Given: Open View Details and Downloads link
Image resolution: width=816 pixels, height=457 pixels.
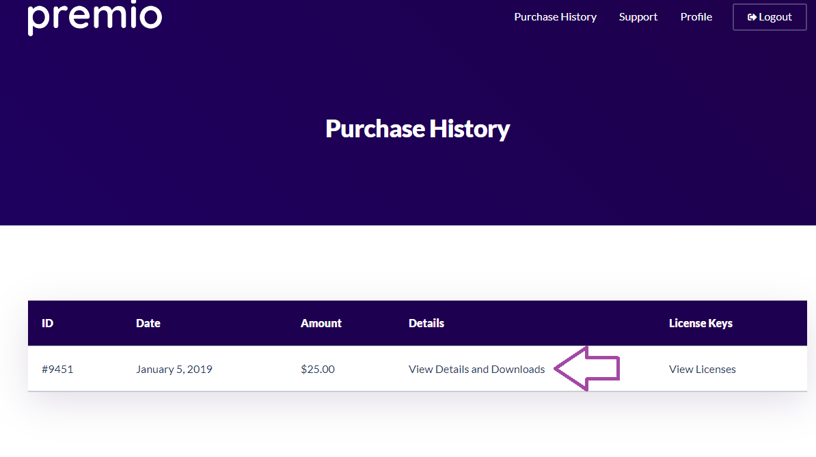Looking at the screenshot, I should tap(477, 369).
